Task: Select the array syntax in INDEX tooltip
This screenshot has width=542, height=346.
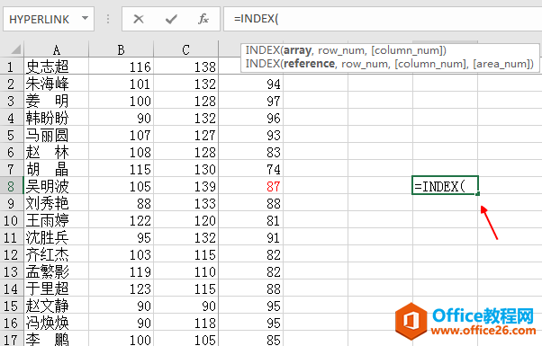Action: 346,50
